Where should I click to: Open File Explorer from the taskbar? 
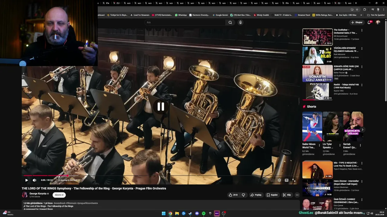[x=177, y=213]
